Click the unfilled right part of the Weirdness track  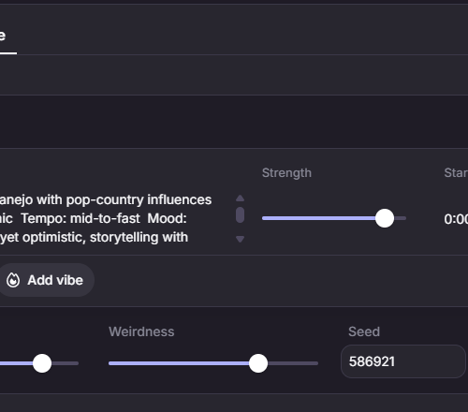(293, 363)
